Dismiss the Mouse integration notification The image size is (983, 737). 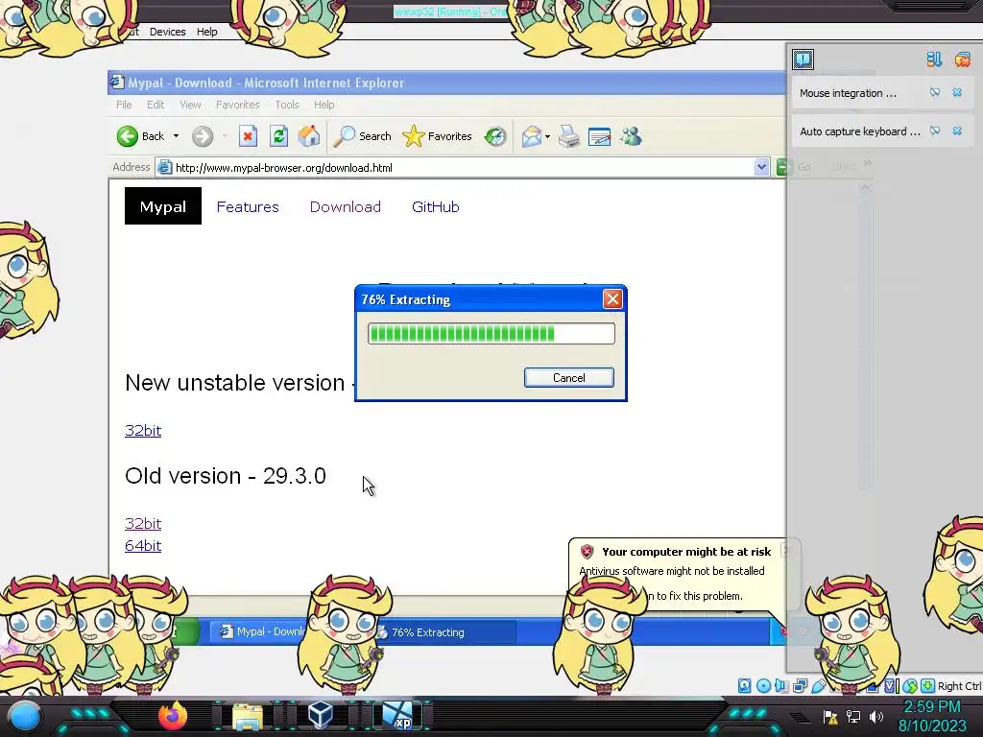pyautogui.click(x=957, y=93)
